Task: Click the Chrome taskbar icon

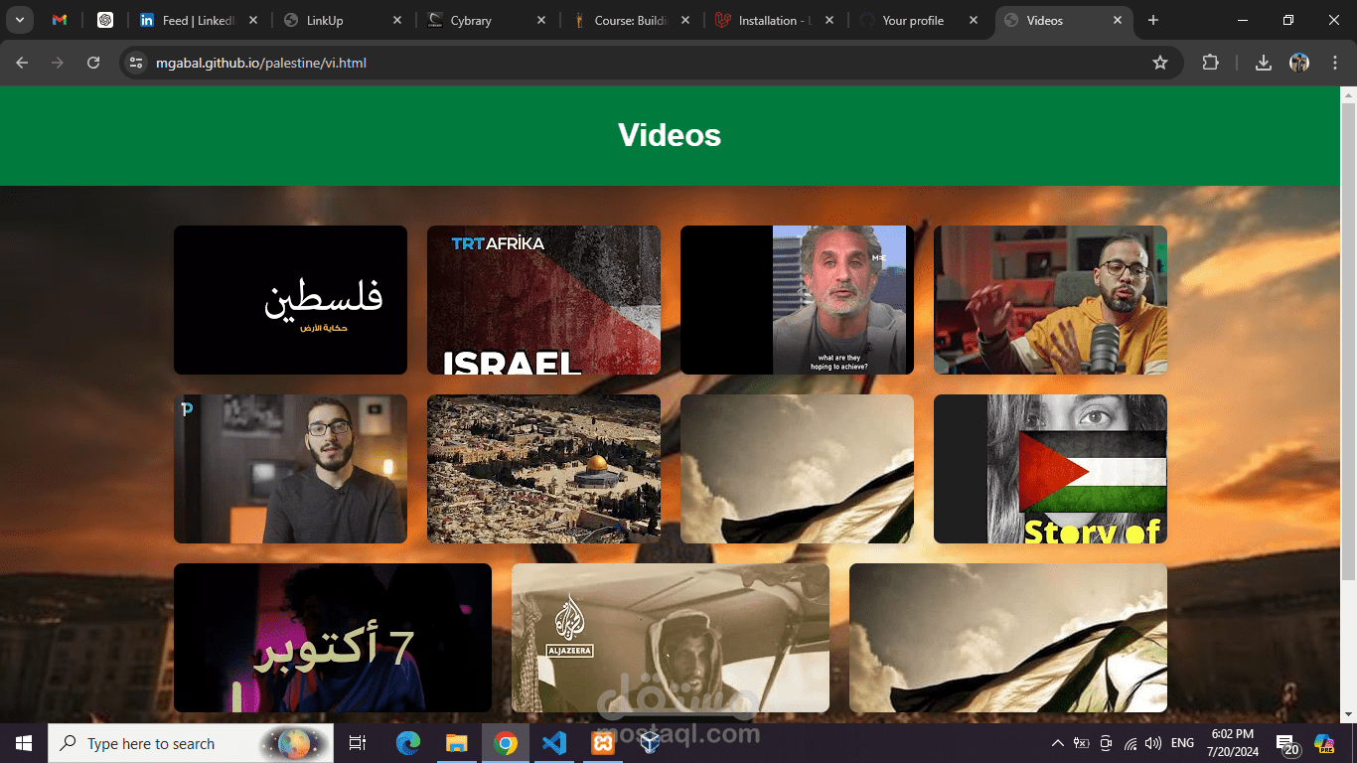Action: [x=506, y=743]
